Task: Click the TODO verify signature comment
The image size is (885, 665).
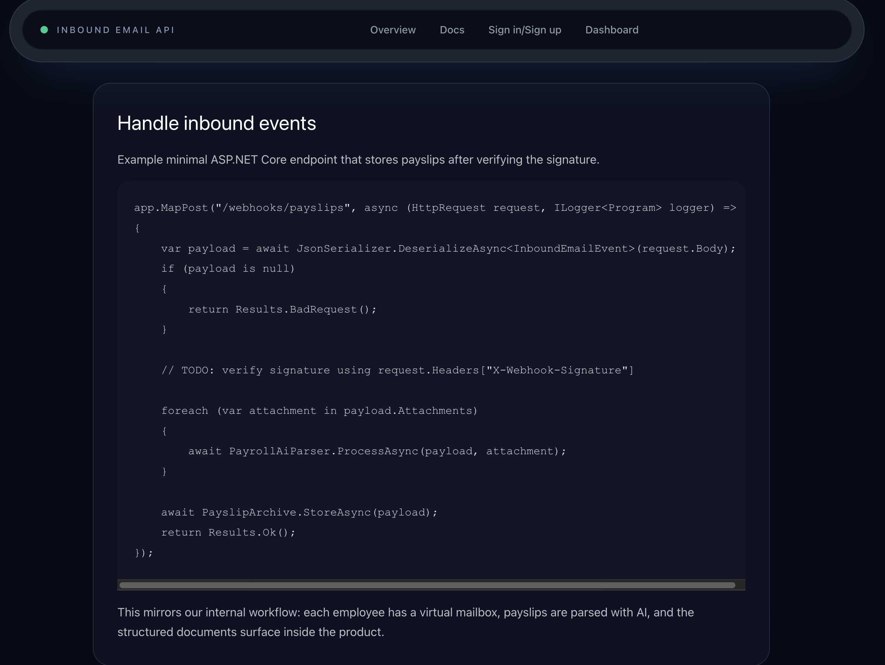Action: click(397, 370)
